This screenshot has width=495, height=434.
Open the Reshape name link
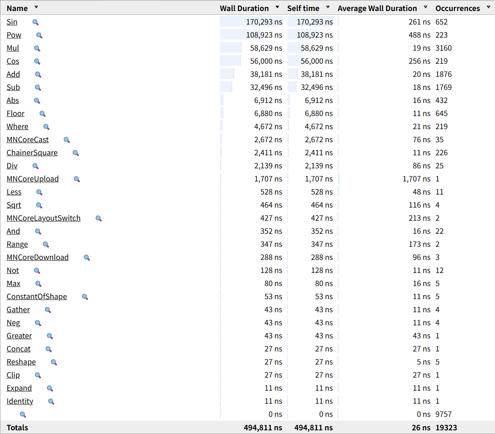point(21,362)
